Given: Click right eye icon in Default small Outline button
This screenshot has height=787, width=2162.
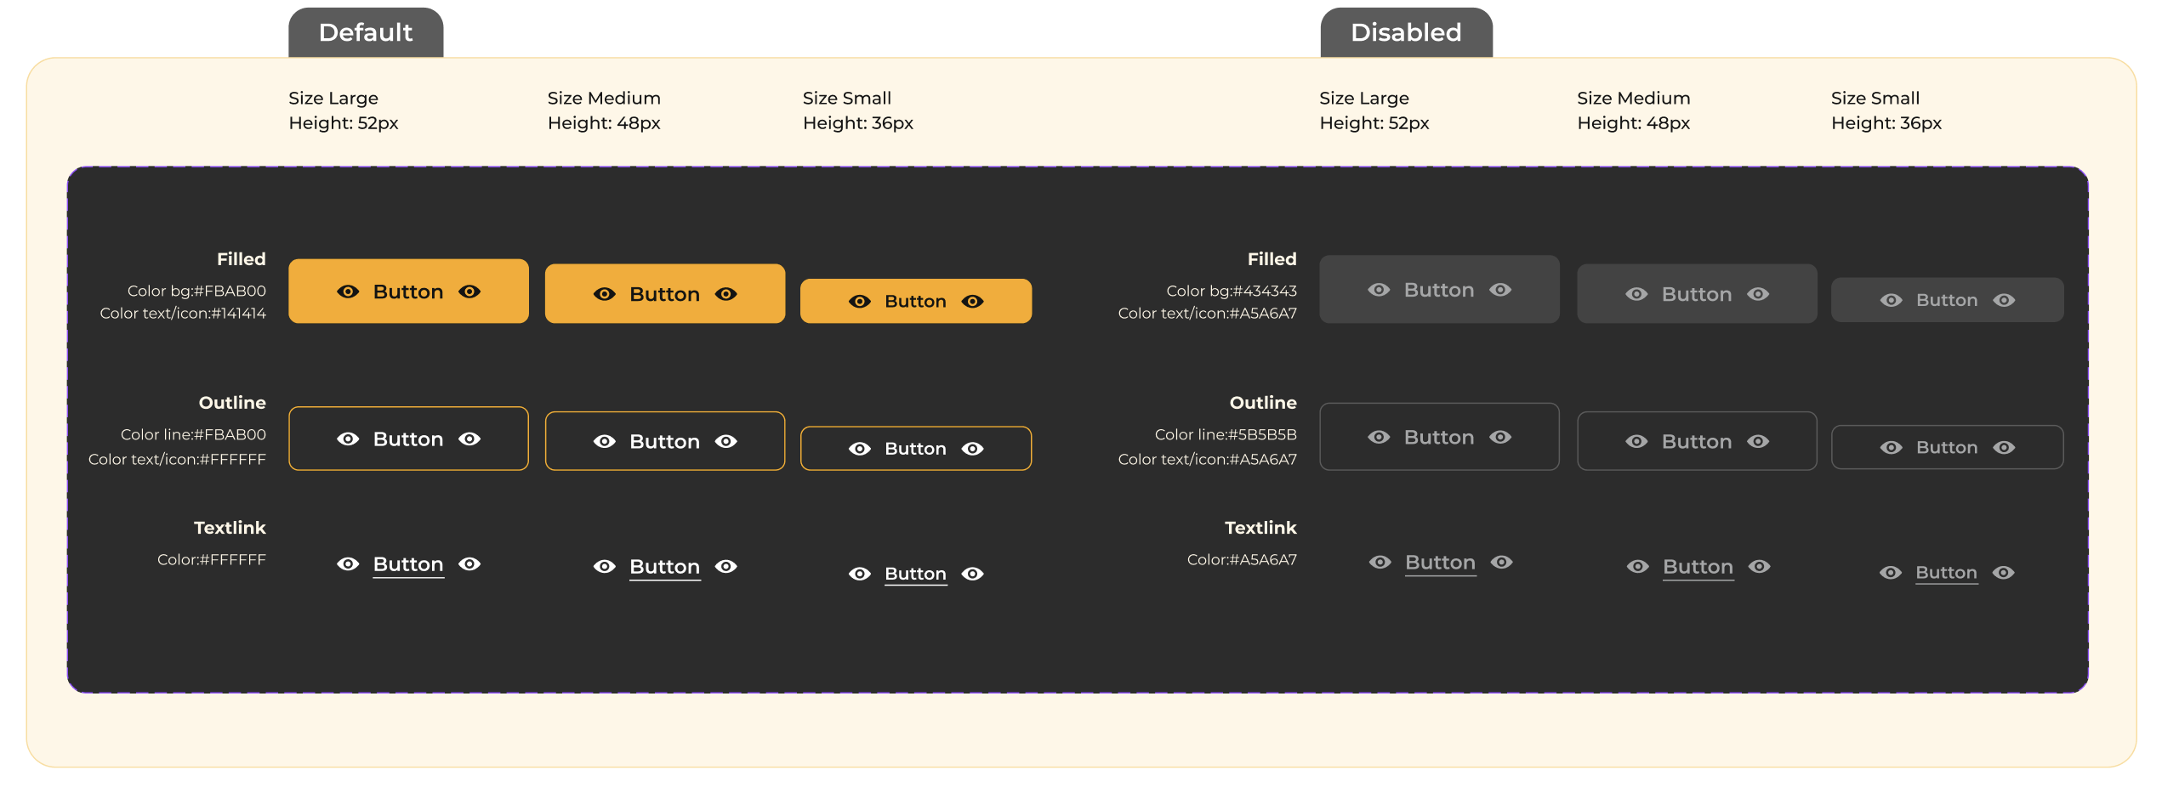Looking at the screenshot, I should 973,449.
